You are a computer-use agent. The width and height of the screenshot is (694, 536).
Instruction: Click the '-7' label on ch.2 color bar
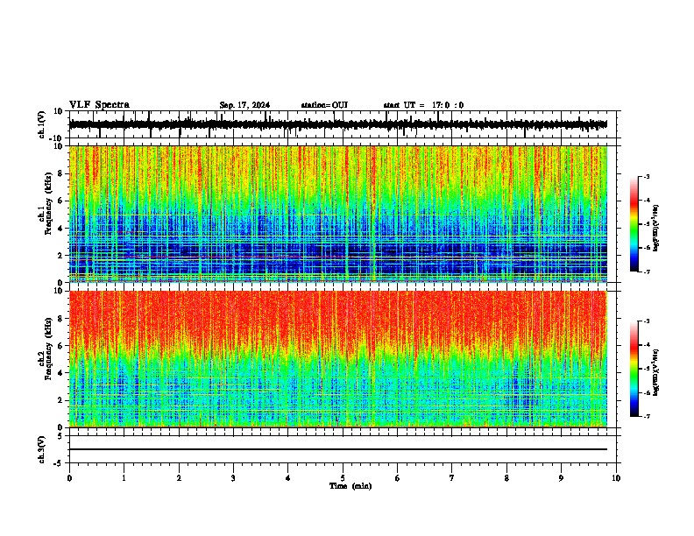tap(647, 416)
